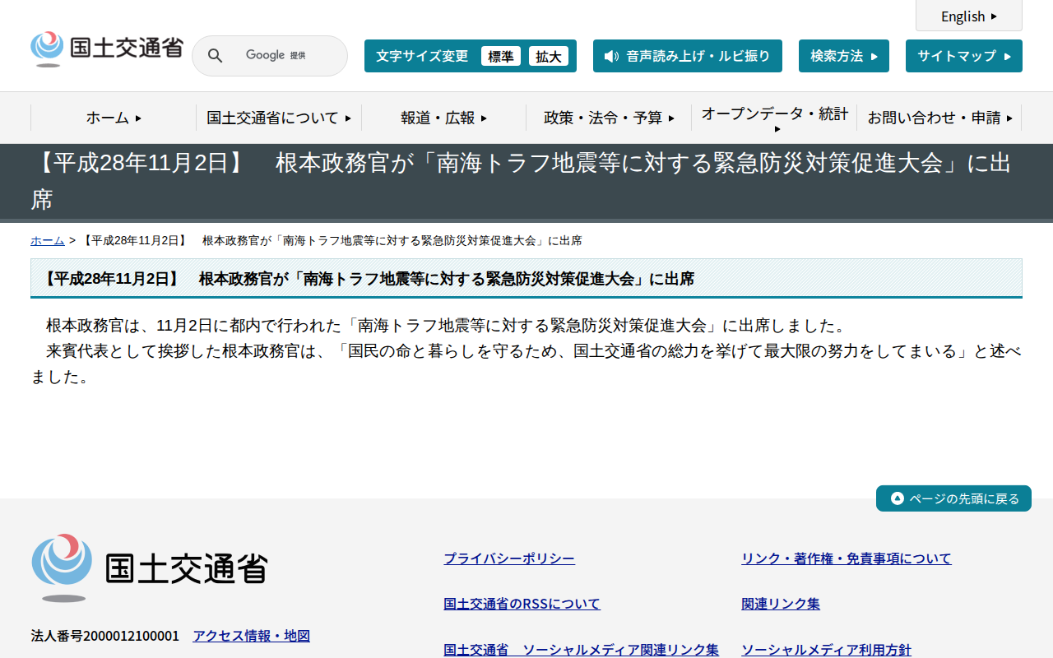
Task: Open the オープンデータ・統計 menu
Action: 774,118
